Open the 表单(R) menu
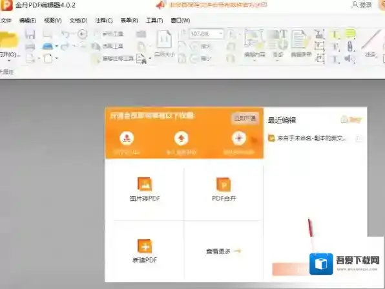 129,21
